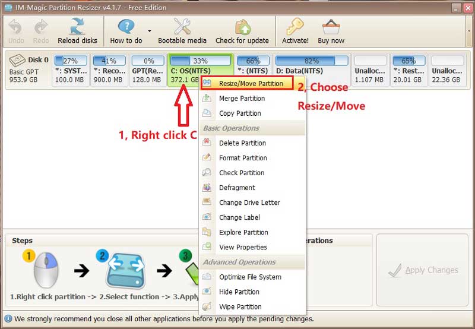The height and width of the screenshot is (329, 475).
Task: Choose View Properties menu entry
Action: (252, 247)
